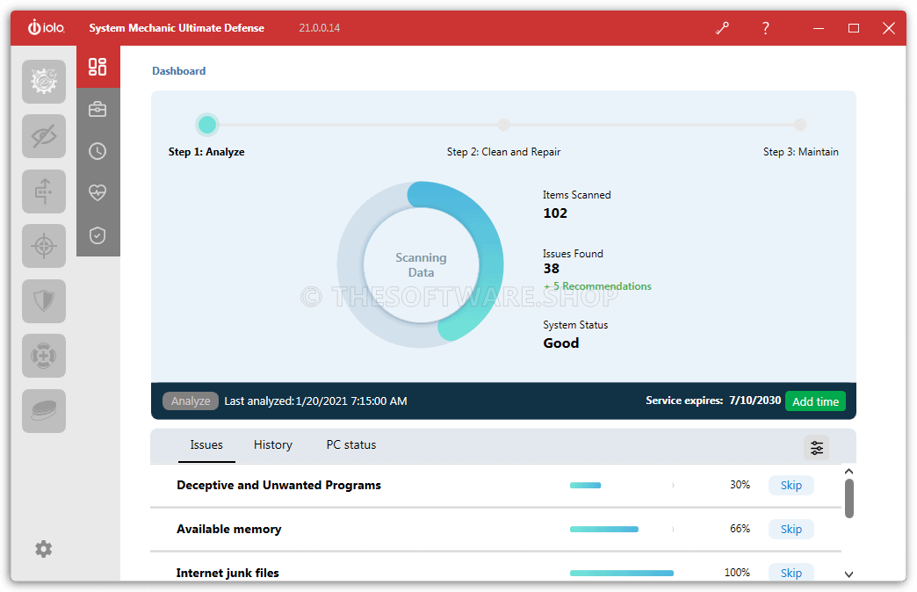Open the System Mechanic gear module
This screenshot has height=592, width=917.
point(44,82)
